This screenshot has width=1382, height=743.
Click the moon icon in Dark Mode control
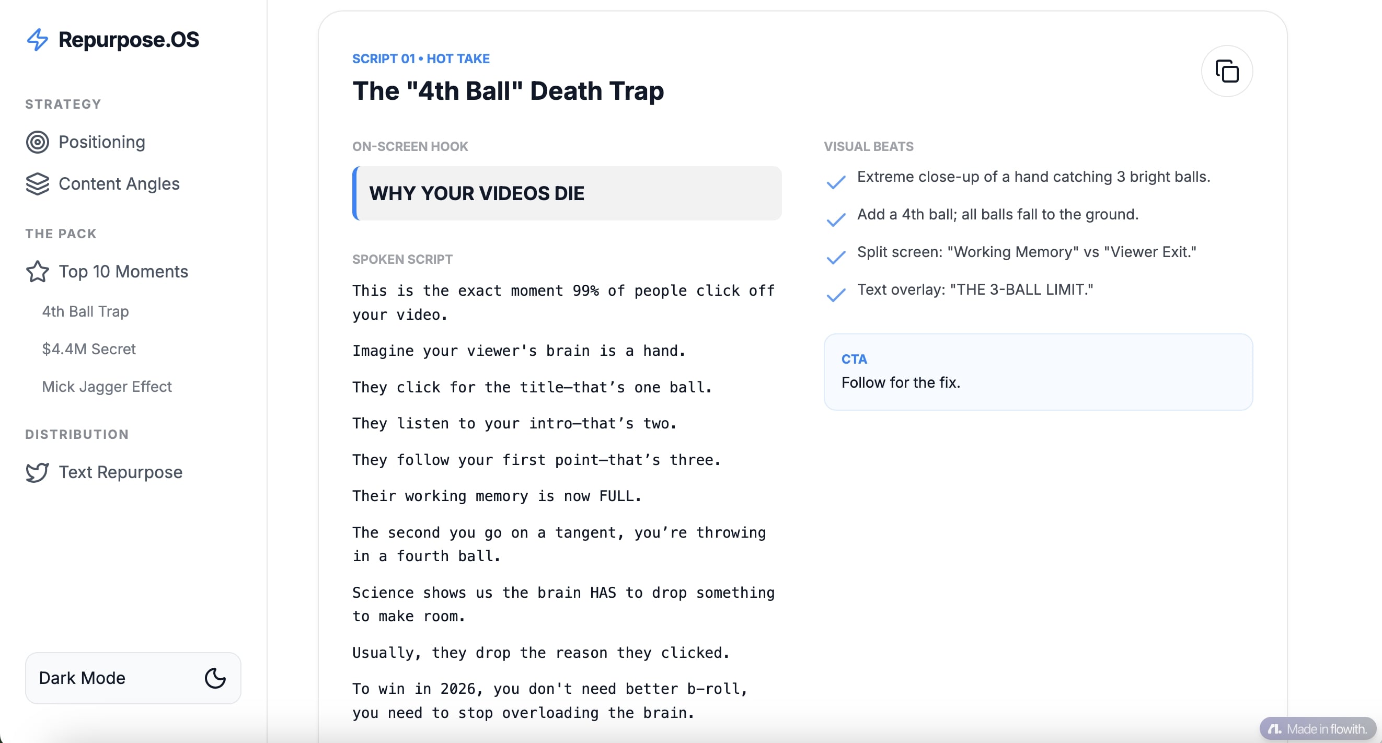tap(215, 678)
